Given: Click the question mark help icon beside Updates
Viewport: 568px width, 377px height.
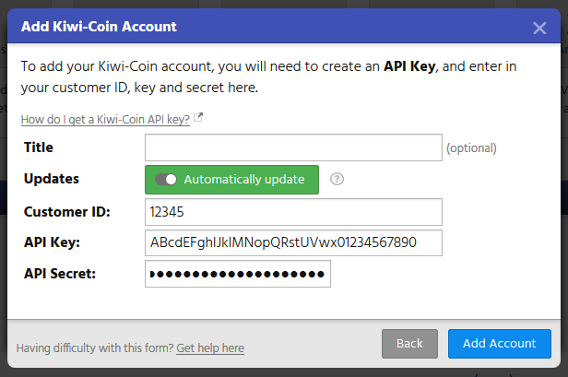Looking at the screenshot, I should tap(337, 179).
